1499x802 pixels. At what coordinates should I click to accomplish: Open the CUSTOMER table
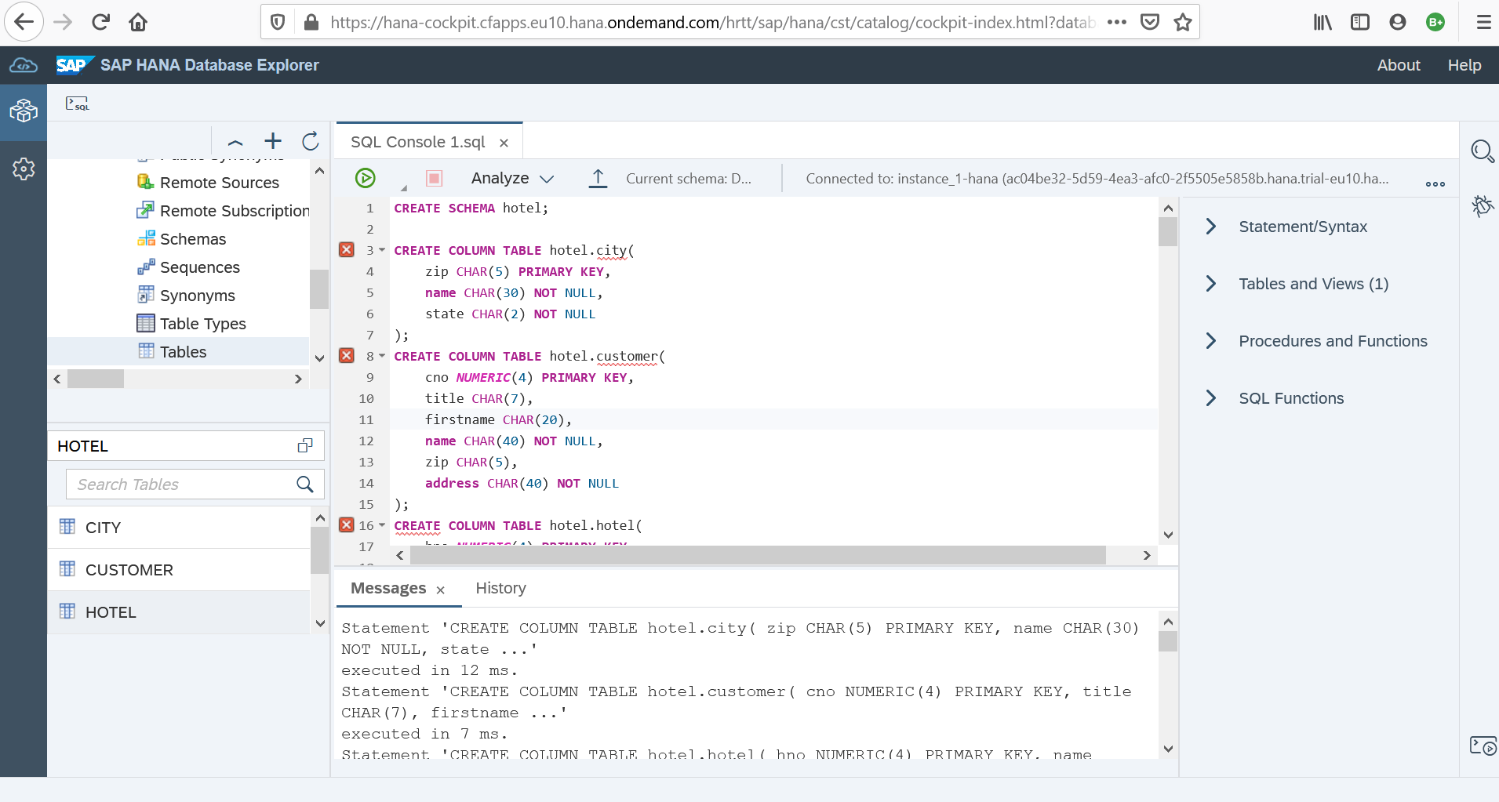pyautogui.click(x=180, y=570)
